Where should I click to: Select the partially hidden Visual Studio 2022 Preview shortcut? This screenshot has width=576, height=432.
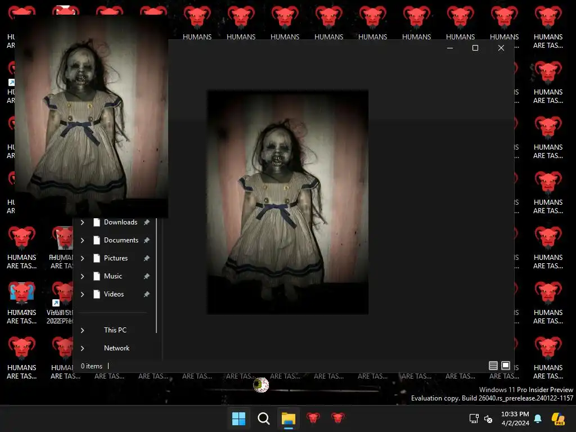coord(60,302)
